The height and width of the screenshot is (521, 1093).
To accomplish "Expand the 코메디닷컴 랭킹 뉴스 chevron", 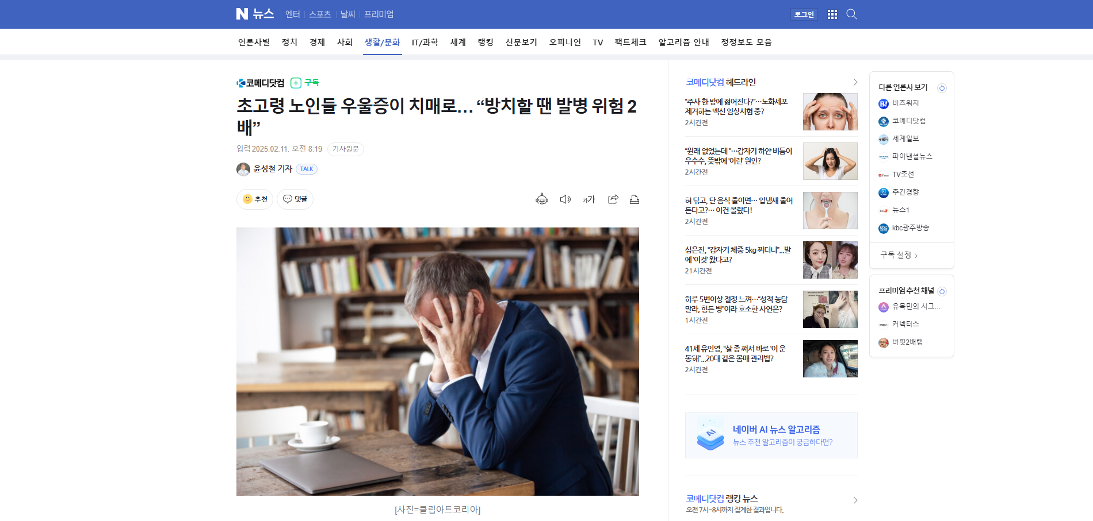I will [855, 500].
